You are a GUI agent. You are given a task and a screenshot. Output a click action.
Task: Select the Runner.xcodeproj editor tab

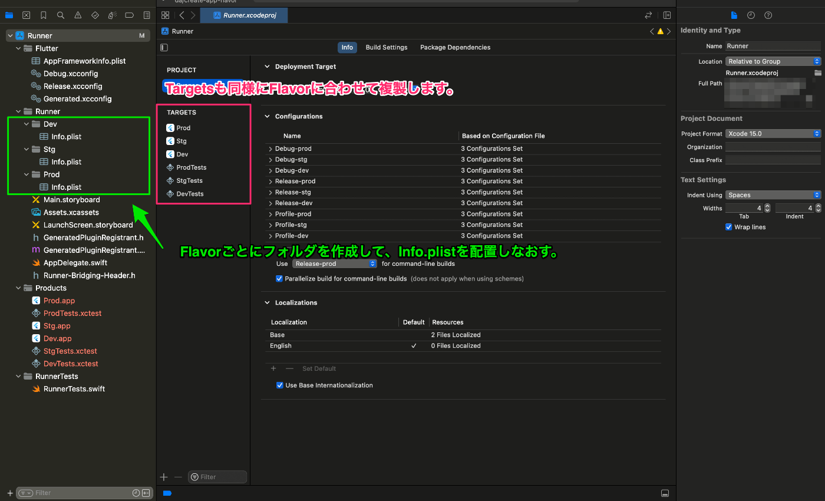244,15
